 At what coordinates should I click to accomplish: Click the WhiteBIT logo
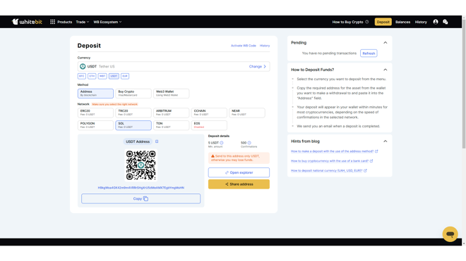point(27,22)
